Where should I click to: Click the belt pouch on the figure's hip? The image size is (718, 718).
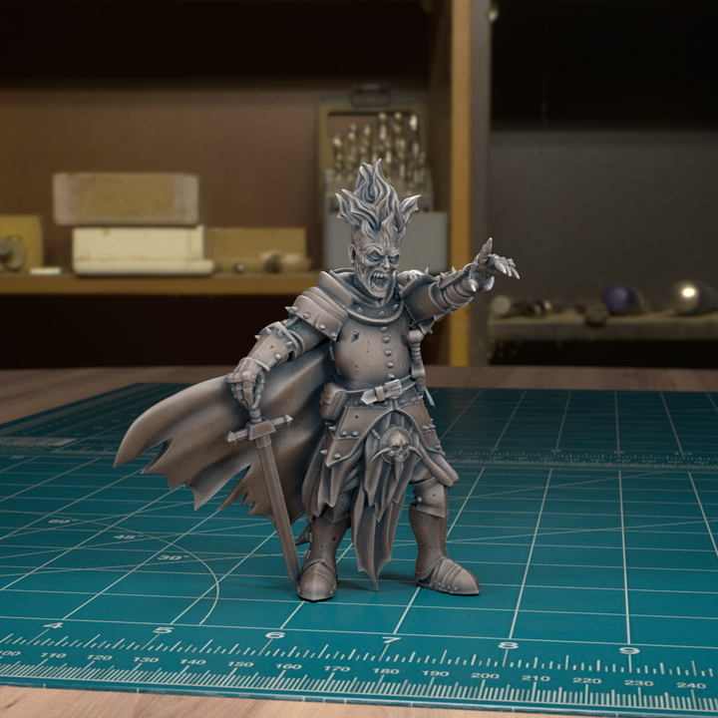(x=334, y=400)
